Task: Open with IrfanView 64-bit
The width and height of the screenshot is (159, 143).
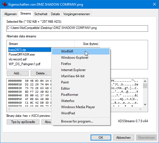Action: tap(81, 76)
